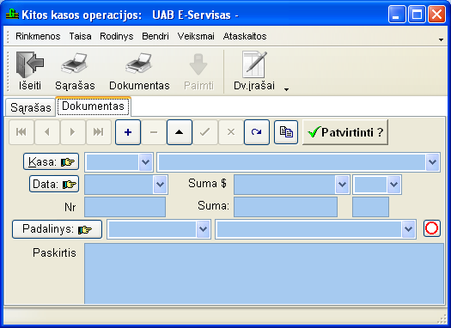Click into the Nr number field
The height and width of the screenshot is (328, 451).
point(125,207)
